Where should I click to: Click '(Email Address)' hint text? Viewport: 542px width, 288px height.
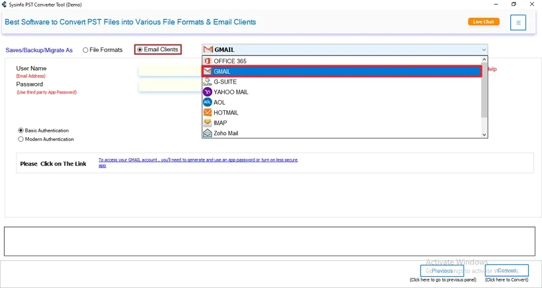point(30,76)
